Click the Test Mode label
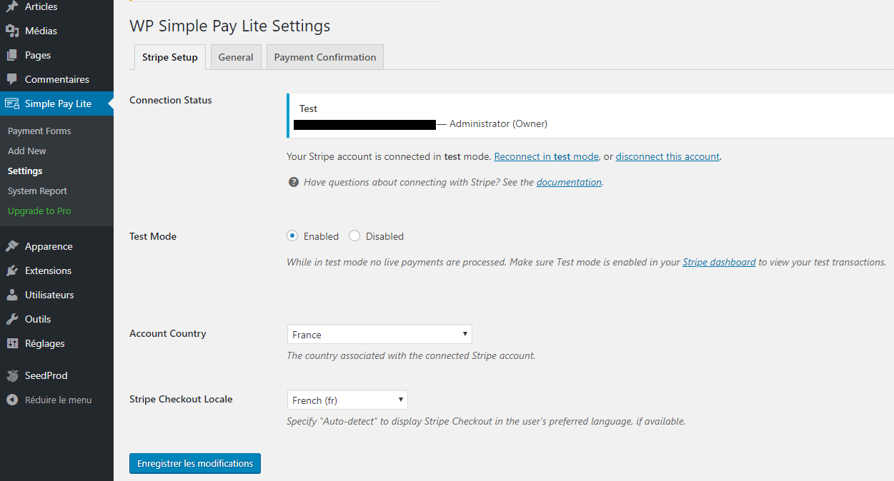The height and width of the screenshot is (481, 894). tap(153, 236)
